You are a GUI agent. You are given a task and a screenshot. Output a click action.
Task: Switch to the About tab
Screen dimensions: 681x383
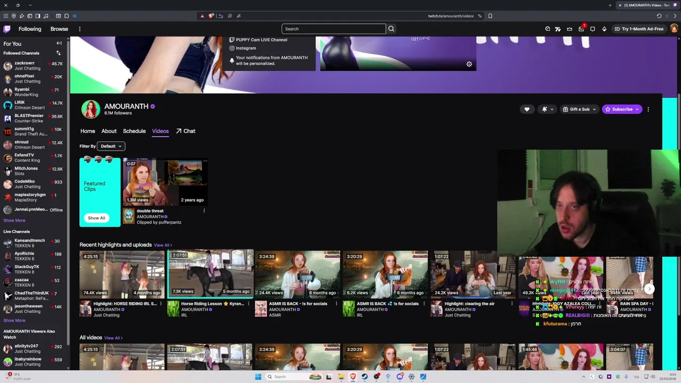109,131
